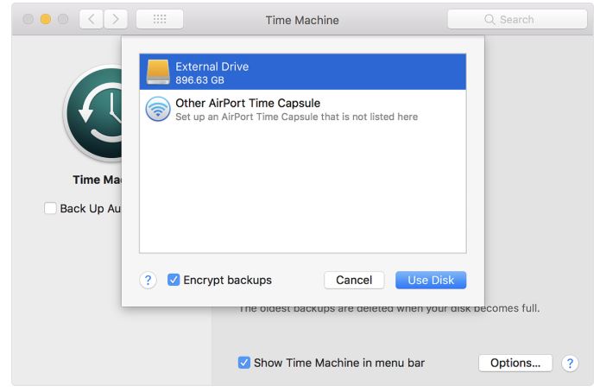Minimize the Time Machine window (yellow button)

coord(46,19)
